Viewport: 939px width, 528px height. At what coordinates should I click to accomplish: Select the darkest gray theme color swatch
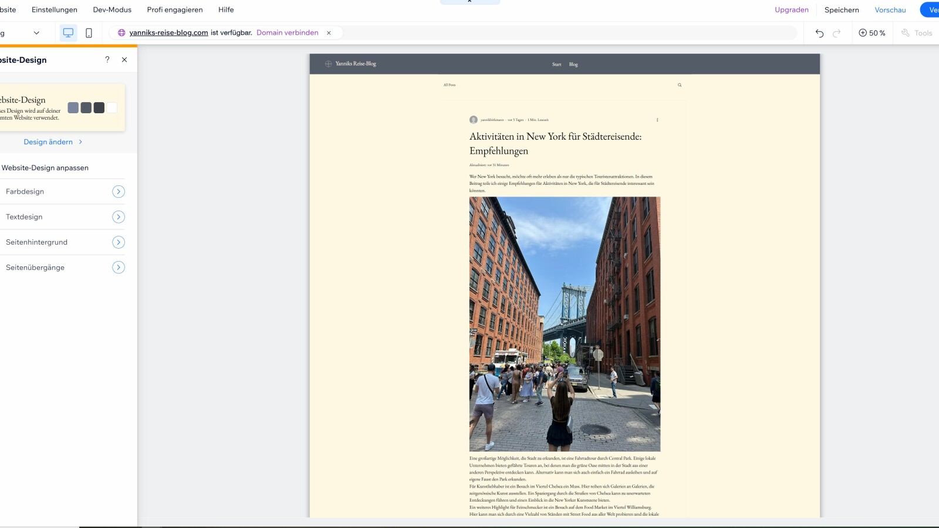tap(99, 108)
